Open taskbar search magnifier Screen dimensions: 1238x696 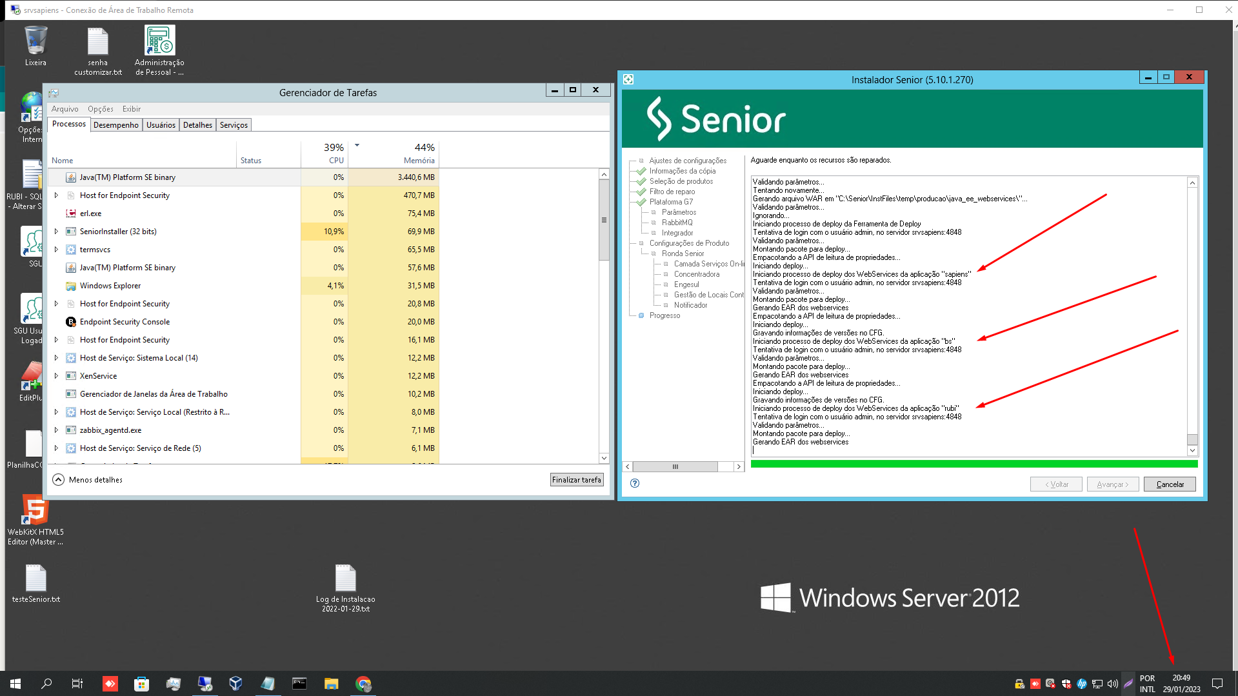tap(46, 684)
